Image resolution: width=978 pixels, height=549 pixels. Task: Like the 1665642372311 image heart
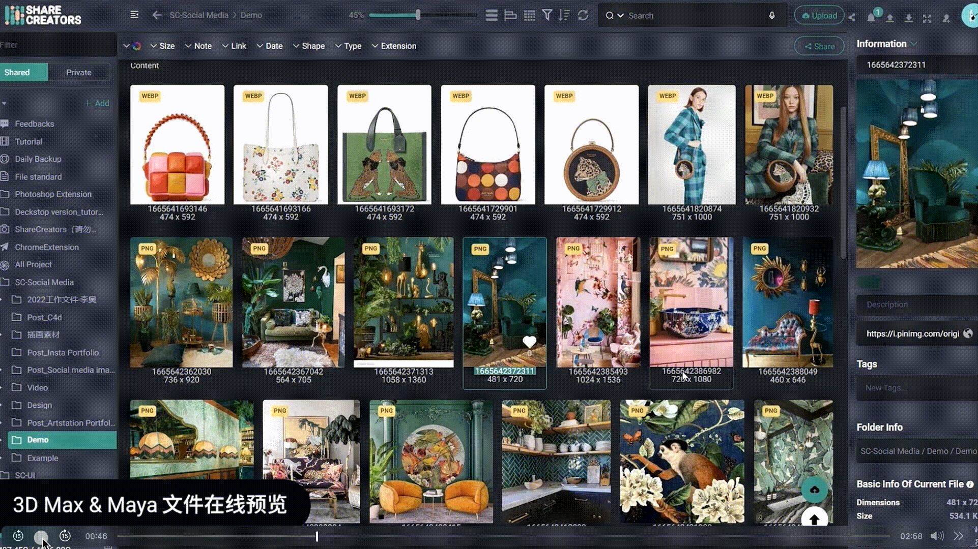529,342
